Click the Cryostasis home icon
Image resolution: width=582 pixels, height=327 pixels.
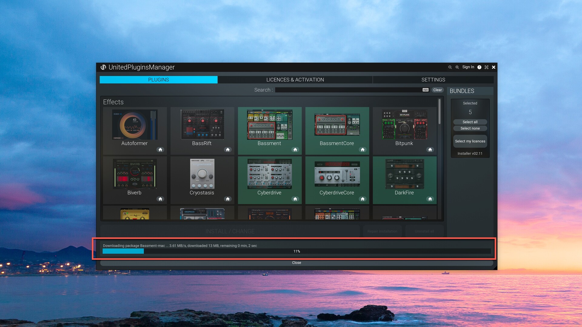point(228,199)
